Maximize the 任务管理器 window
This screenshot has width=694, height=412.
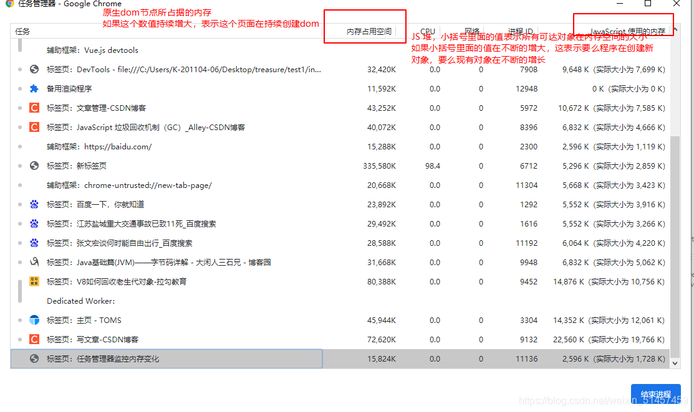[x=647, y=4]
